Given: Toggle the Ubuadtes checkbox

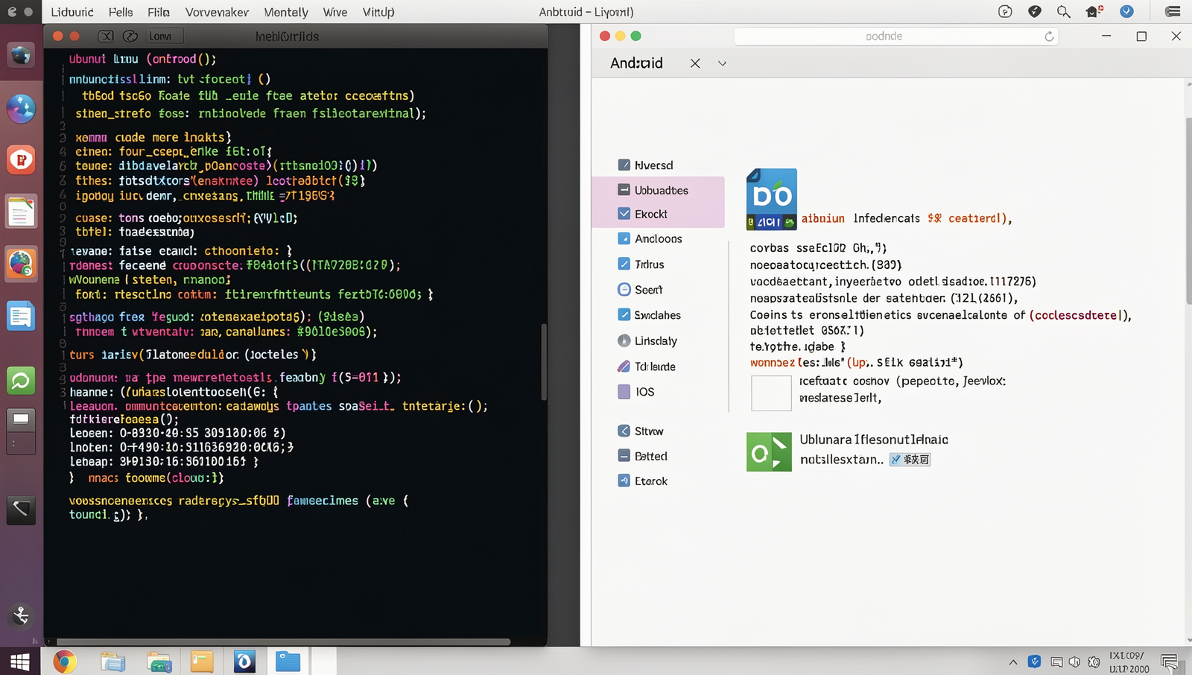Looking at the screenshot, I should (624, 190).
